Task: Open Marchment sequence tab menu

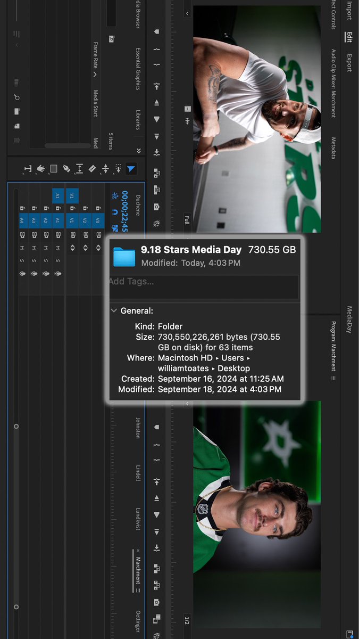Action: (138, 590)
